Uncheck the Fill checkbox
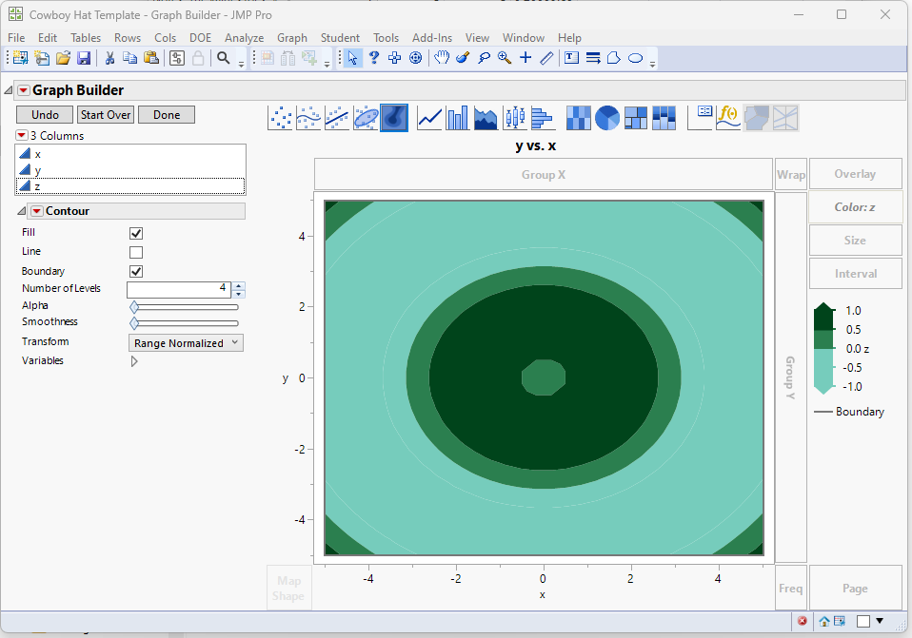Viewport: 912px width, 638px height. tap(136, 233)
